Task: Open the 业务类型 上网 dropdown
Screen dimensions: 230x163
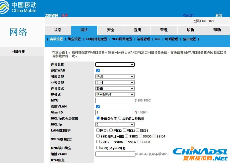Action: (x=115, y=82)
